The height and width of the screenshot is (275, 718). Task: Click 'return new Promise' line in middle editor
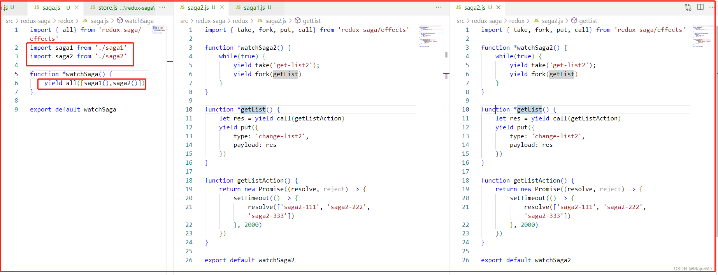(293, 189)
